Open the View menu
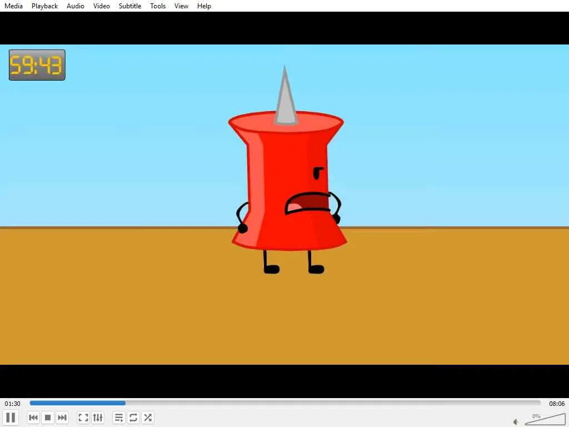Screen dimensions: 569x427 click(181, 6)
